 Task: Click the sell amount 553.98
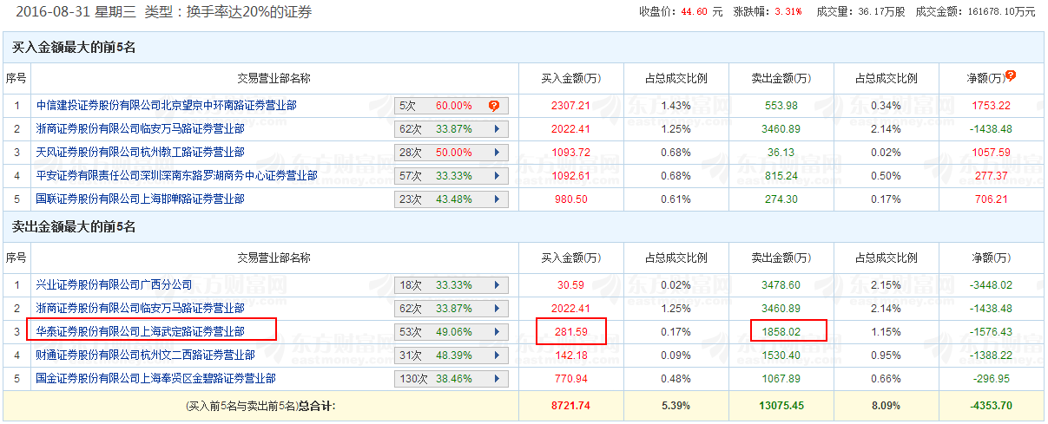click(781, 106)
